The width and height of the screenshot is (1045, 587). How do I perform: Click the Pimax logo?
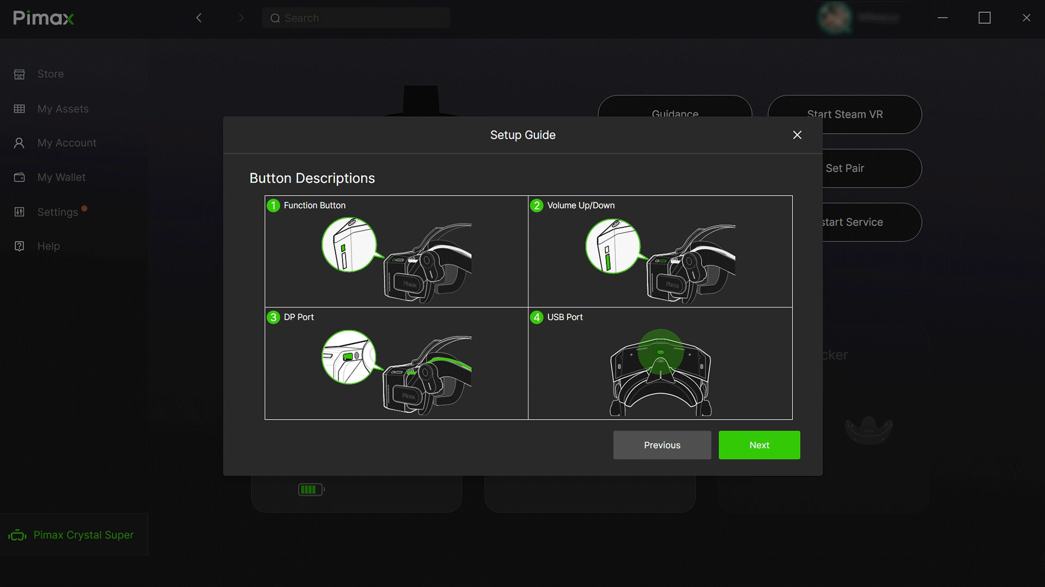tap(43, 17)
